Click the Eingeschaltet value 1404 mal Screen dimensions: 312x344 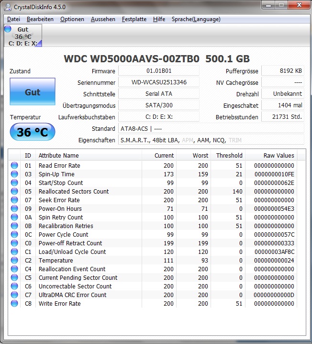(x=283, y=105)
